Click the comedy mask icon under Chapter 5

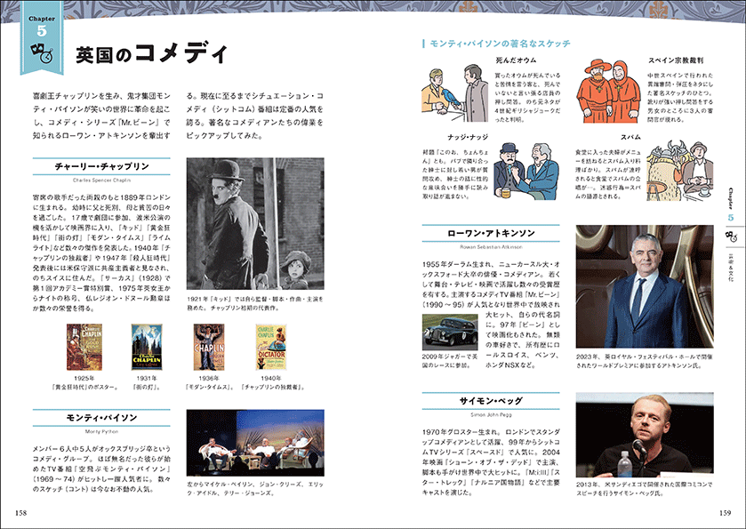(42, 52)
